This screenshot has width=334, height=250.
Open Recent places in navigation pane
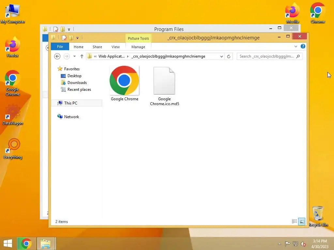pyautogui.click(x=79, y=90)
